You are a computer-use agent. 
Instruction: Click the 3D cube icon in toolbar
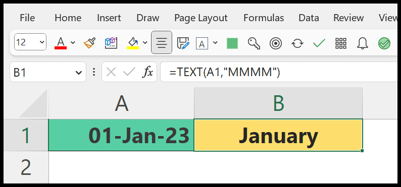pyautogui.click(x=111, y=43)
